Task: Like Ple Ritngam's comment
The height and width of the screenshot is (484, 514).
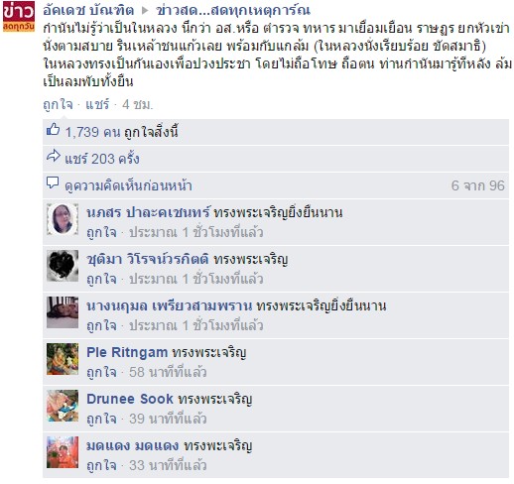Action: point(101,372)
